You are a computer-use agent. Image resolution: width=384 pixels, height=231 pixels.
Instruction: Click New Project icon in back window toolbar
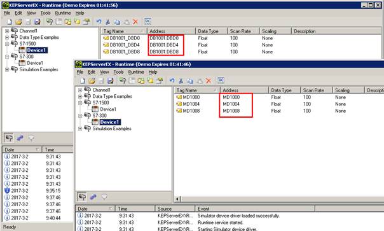point(10,22)
